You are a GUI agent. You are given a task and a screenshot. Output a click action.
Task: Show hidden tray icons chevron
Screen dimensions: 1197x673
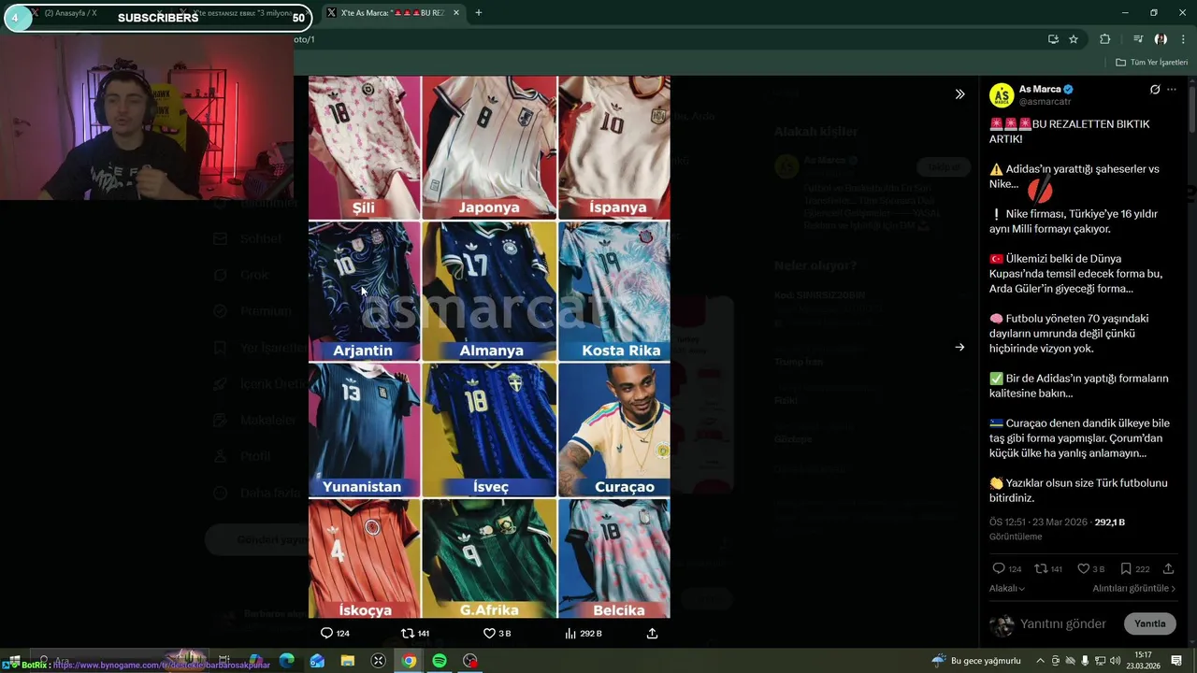click(1040, 661)
